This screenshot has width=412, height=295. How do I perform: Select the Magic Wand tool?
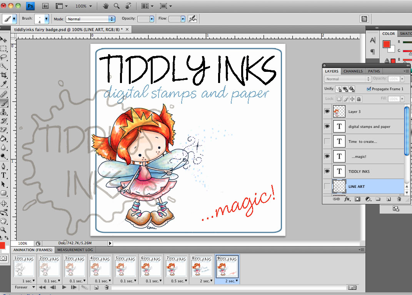pyautogui.click(x=3, y=66)
